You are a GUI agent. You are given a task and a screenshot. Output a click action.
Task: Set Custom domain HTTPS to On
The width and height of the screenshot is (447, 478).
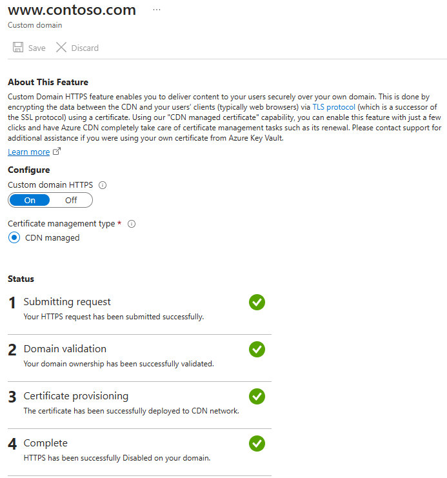click(x=30, y=200)
